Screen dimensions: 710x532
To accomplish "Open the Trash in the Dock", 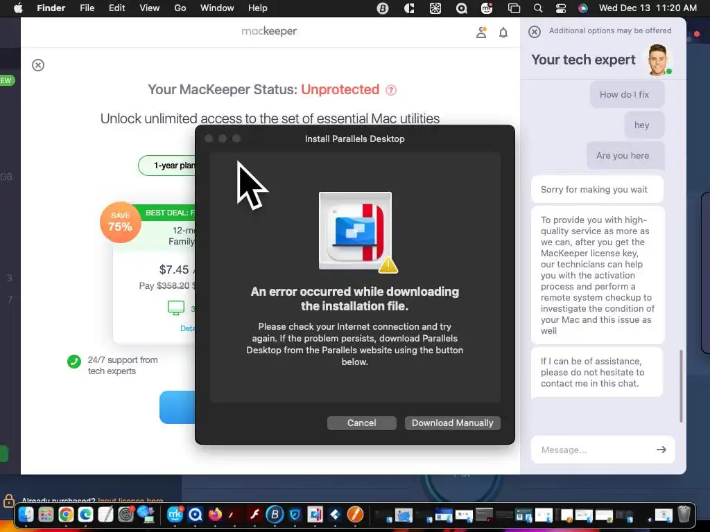I will tap(684, 514).
